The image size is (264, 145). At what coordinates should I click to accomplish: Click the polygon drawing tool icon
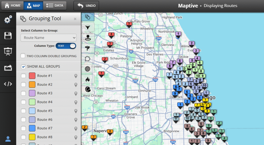[88, 58]
